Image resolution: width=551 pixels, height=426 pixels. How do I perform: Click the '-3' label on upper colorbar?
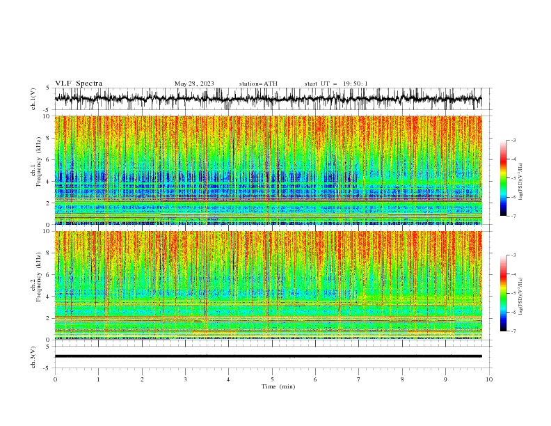pyautogui.click(x=513, y=140)
